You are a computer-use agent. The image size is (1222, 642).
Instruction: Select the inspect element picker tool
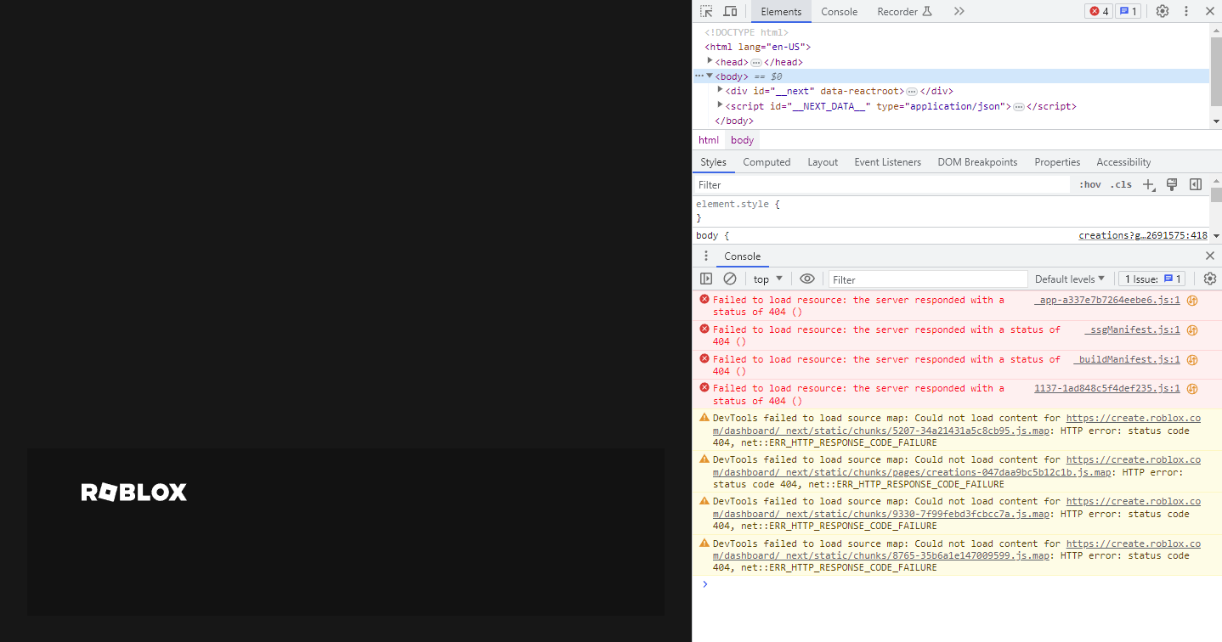click(x=704, y=11)
